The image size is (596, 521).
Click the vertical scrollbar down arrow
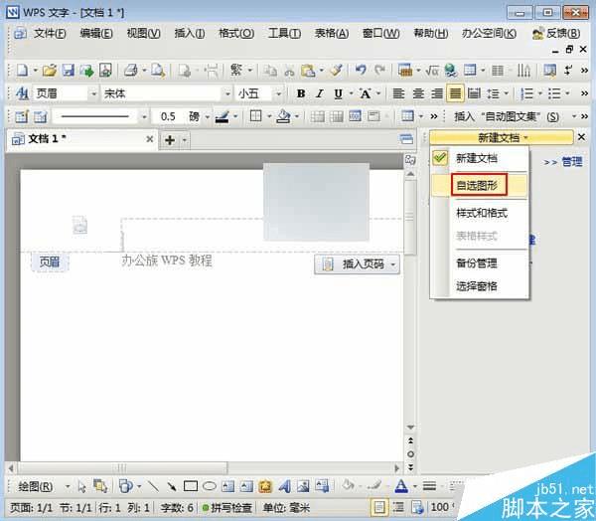click(x=410, y=428)
